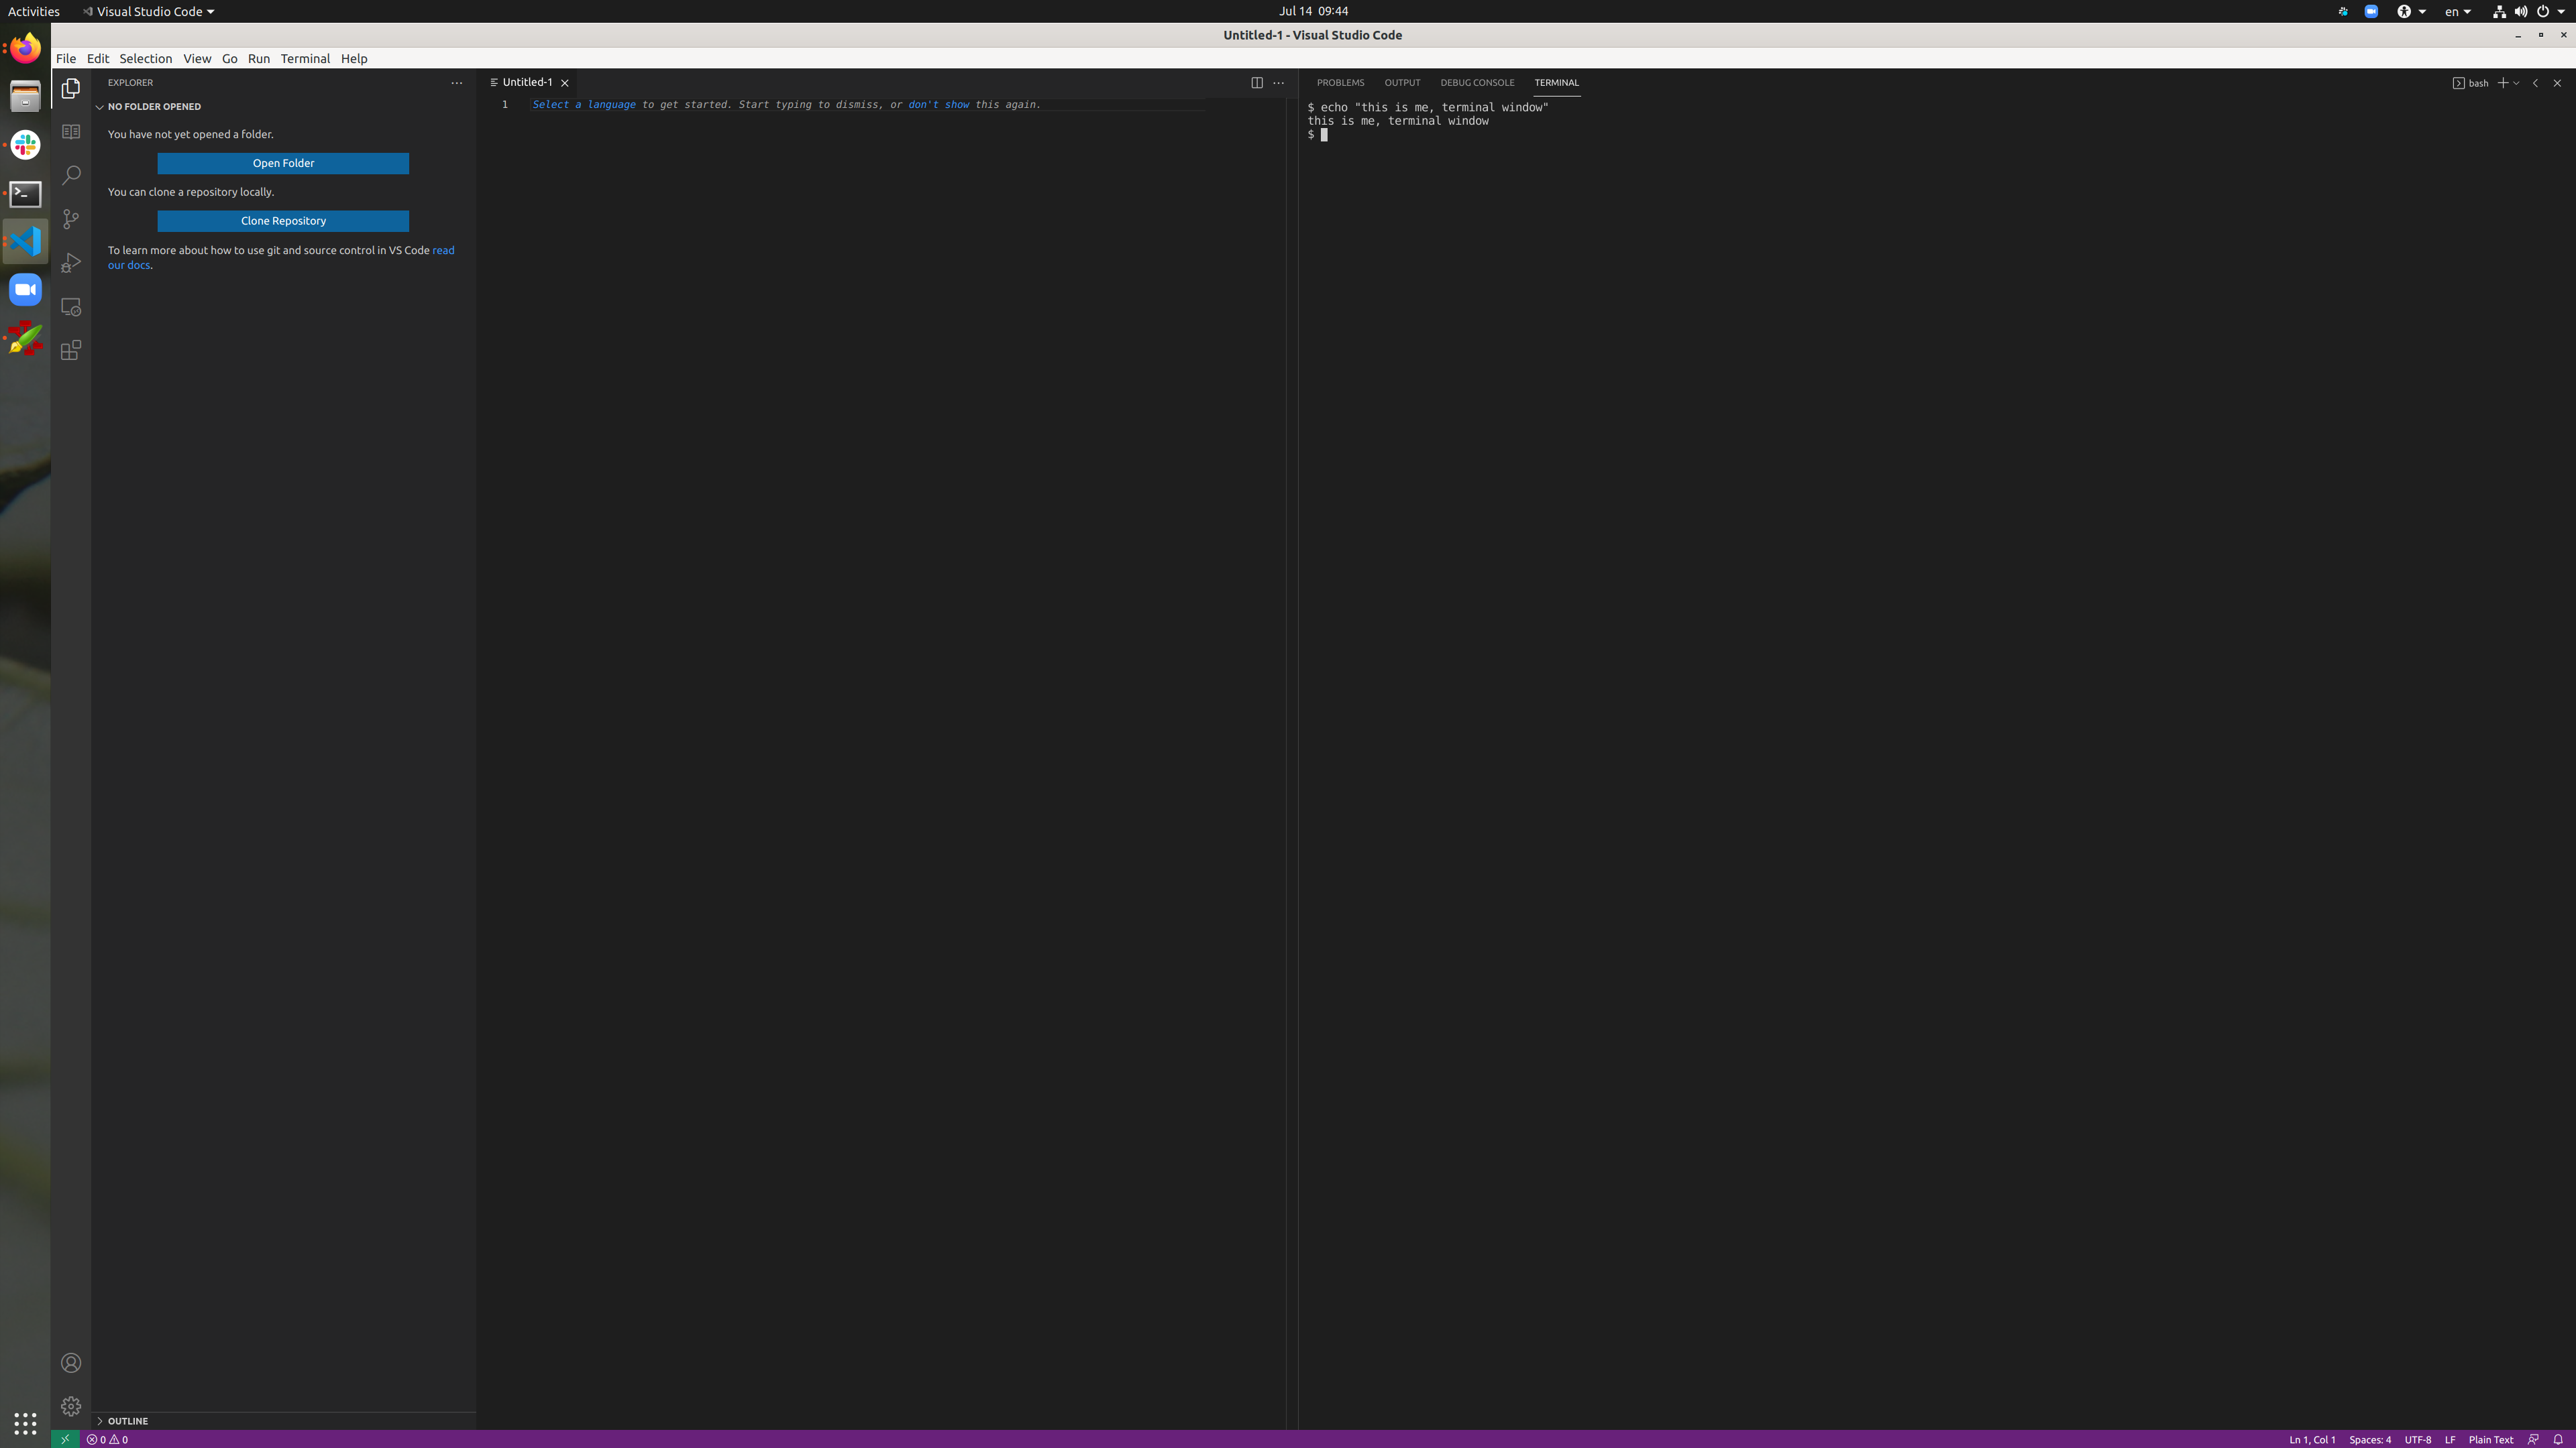Switch to the PROBLEMS tab

(1340, 83)
